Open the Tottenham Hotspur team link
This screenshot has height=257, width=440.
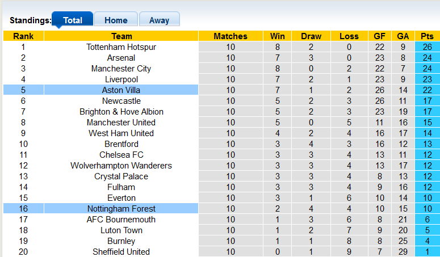click(121, 47)
